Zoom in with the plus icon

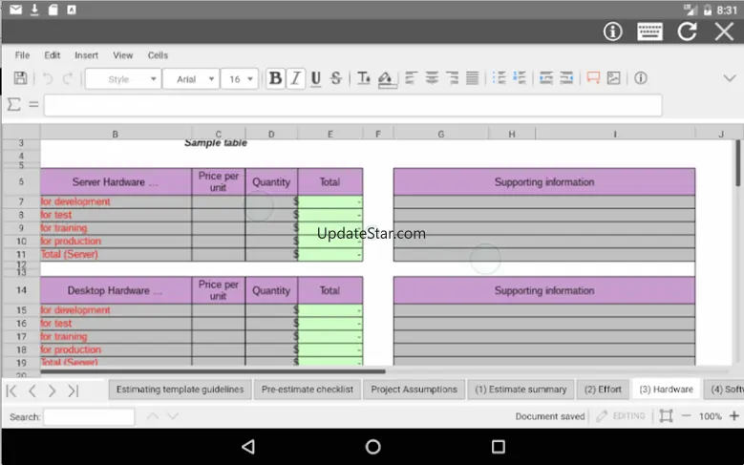point(734,416)
